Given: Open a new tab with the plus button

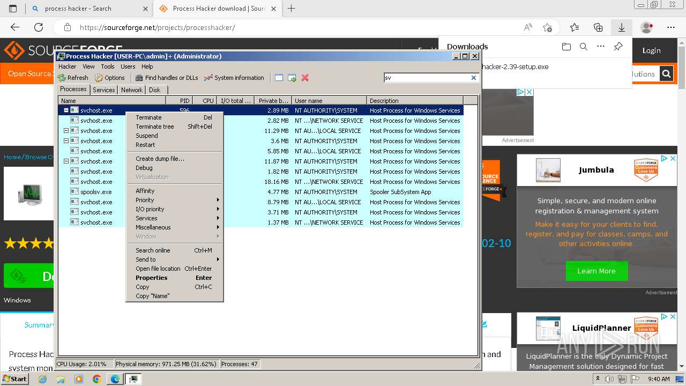Looking at the screenshot, I should [x=291, y=9].
